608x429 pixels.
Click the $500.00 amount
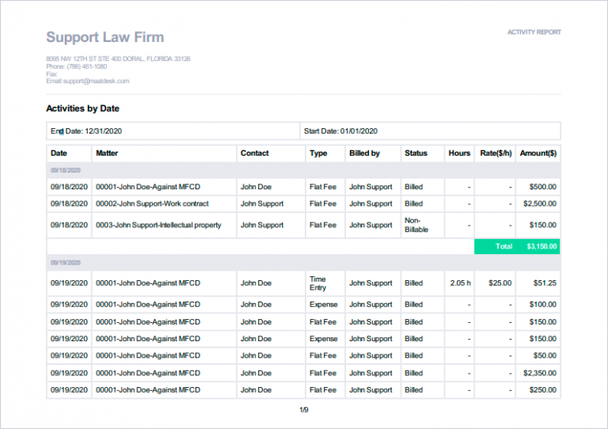click(543, 187)
